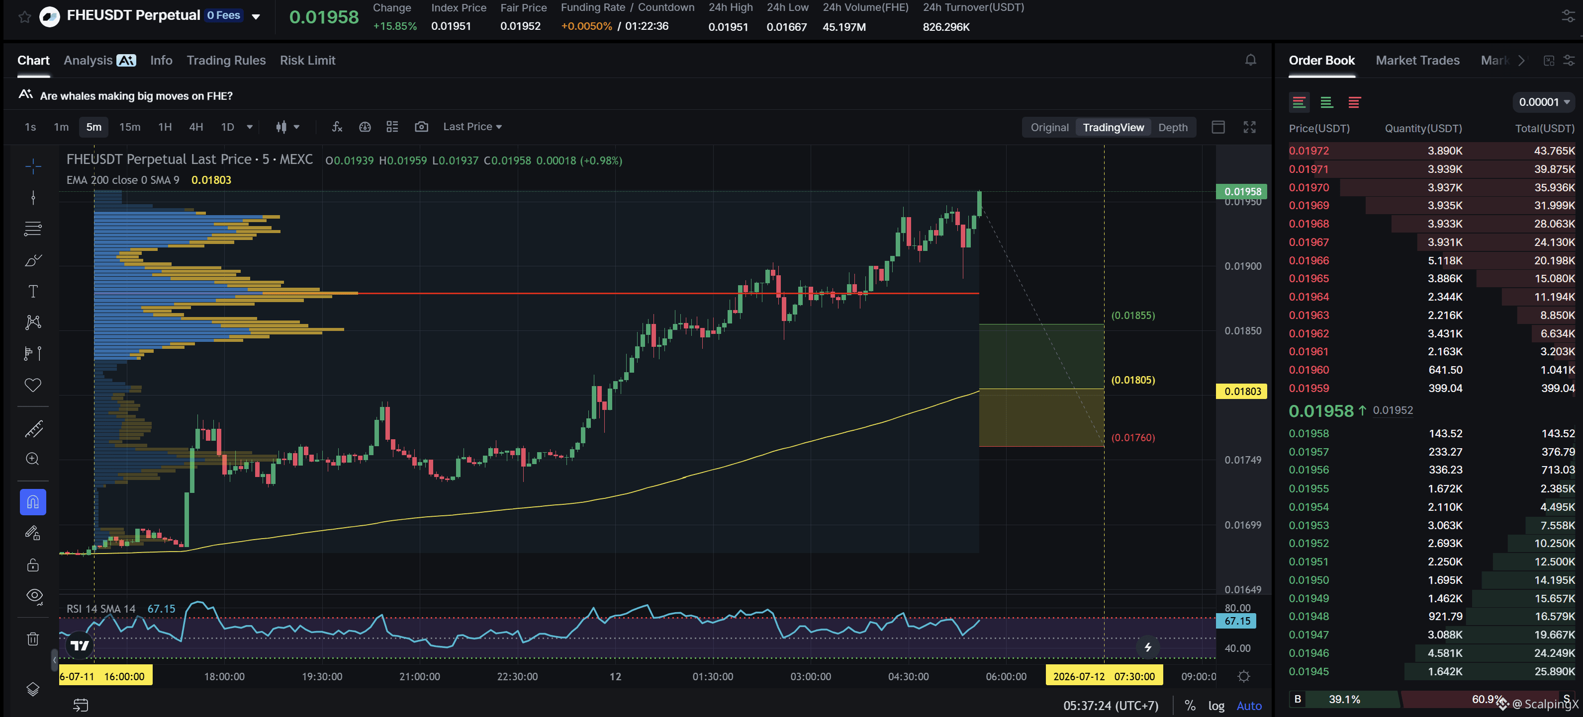Screen dimensions: 1583x717
Task: Toggle log price scale
Action: (x=1215, y=706)
